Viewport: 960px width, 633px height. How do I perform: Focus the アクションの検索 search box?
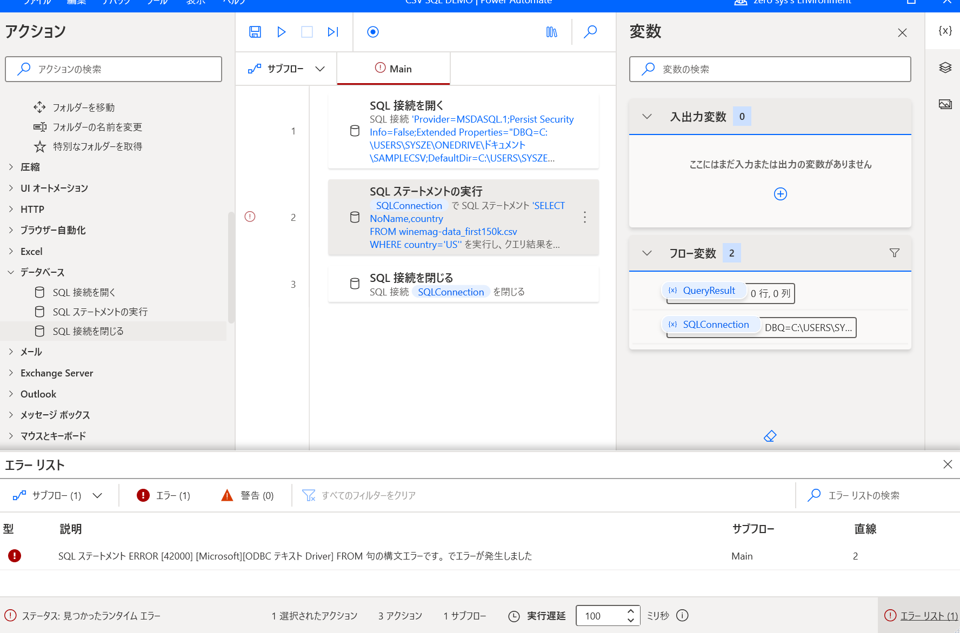pos(114,69)
